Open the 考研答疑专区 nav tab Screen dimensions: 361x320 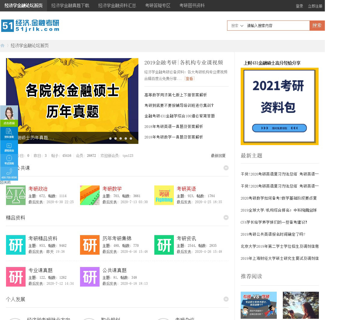click(x=158, y=6)
